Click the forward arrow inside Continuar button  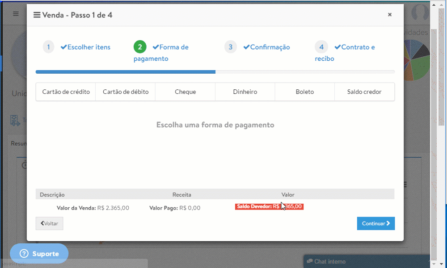point(387,223)
